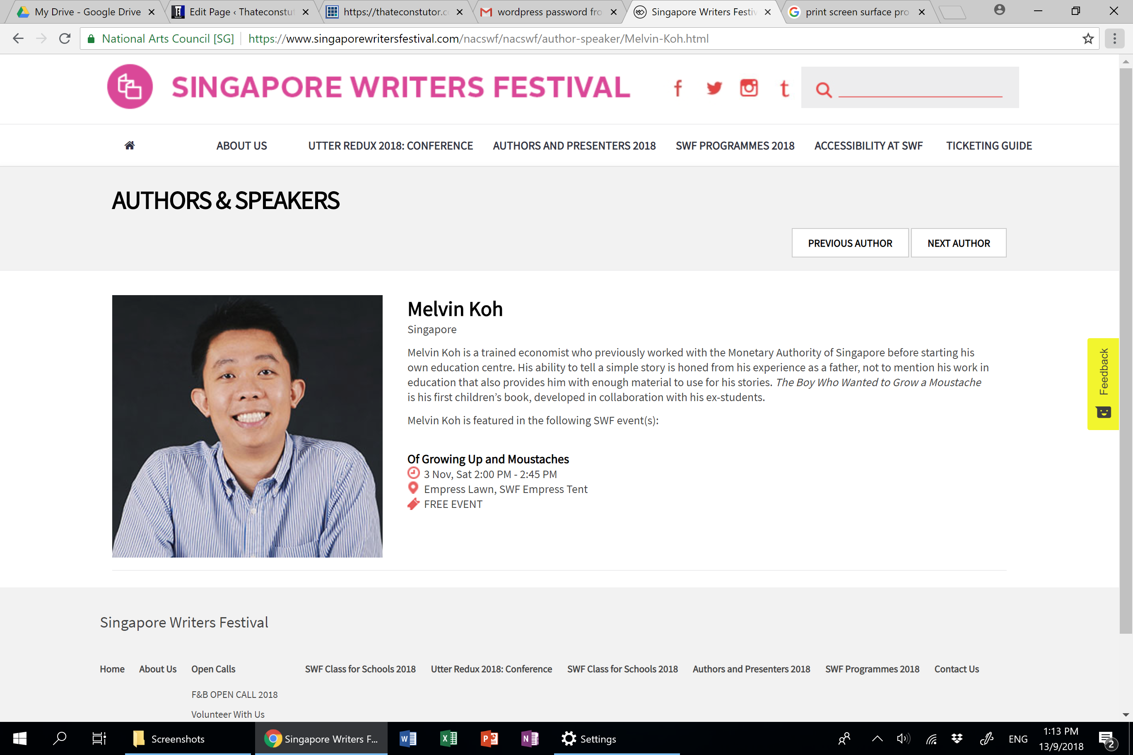Open a new browser tab
This screenshot has height=755, width=1133.
tap(952, 12)
